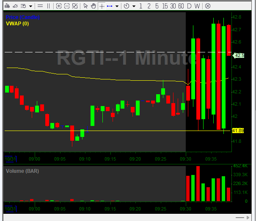
Task: Click the 10/31 date label under price chart
Action: click(11, 159)
